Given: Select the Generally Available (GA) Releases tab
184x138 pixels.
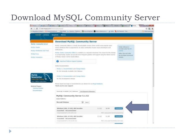Looking at the screenshot, I should (67, 91).
